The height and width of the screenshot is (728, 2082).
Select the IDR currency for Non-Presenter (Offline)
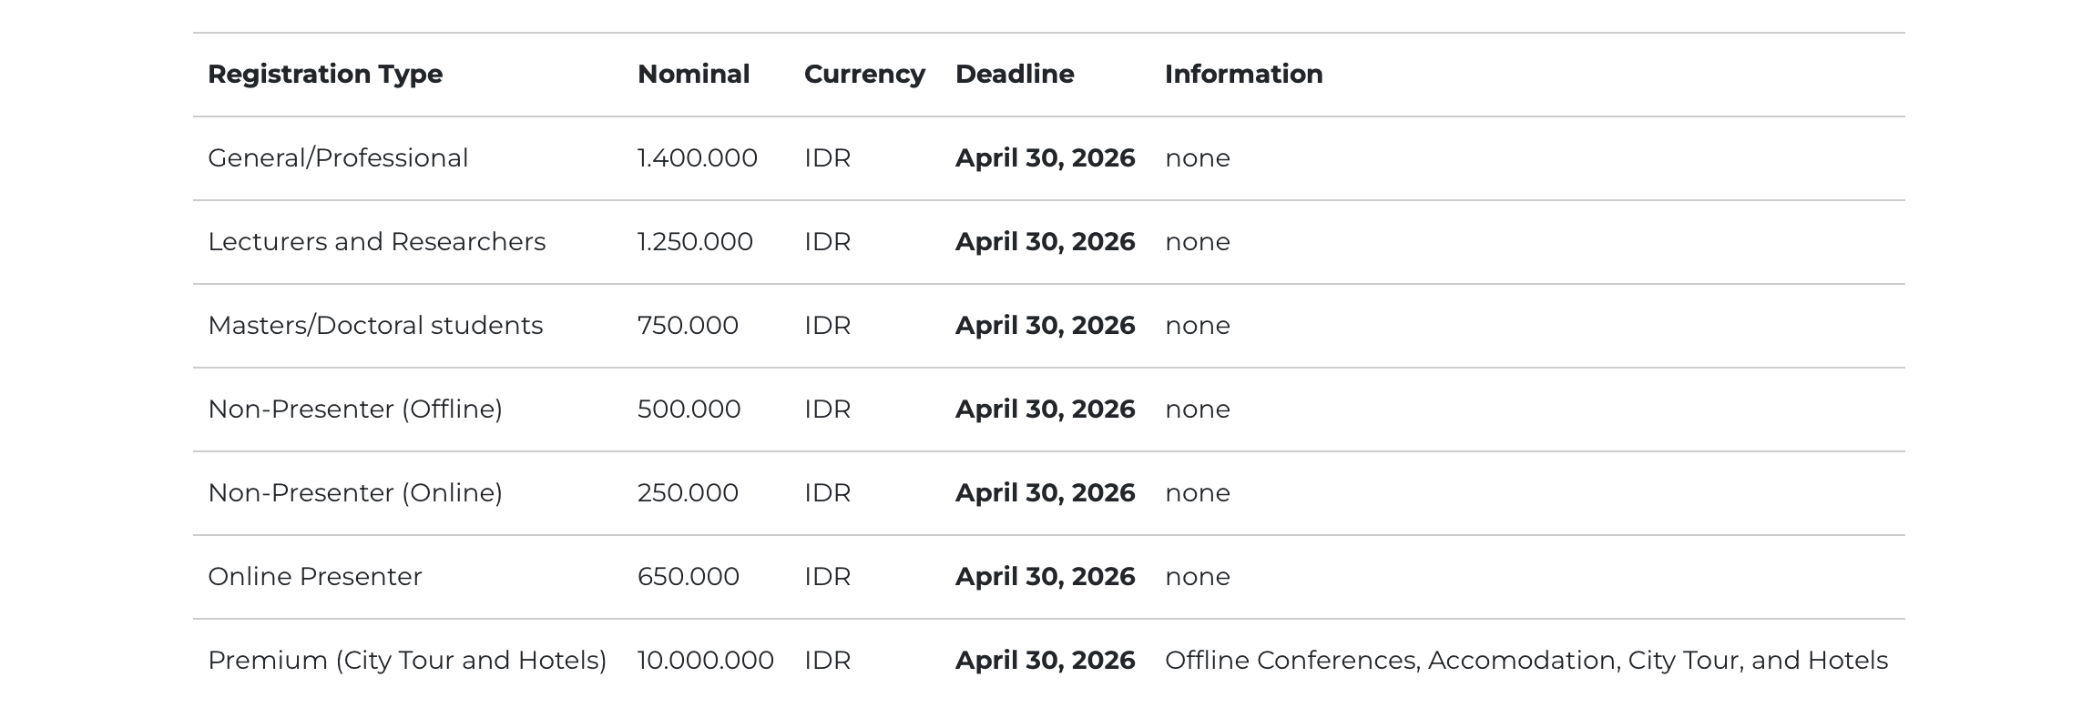click(827, 409)
